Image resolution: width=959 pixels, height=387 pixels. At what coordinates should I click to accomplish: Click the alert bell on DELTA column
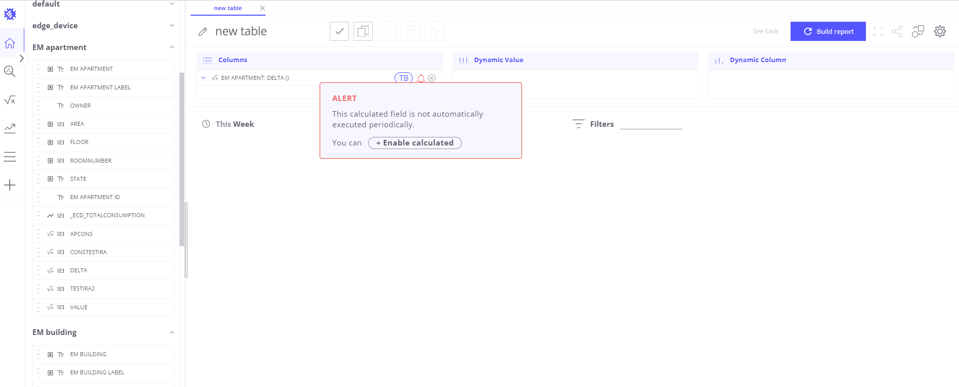coord(421,78)
